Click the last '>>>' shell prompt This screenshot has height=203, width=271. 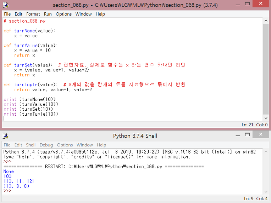pyautogui.click(x=7, y=191)
